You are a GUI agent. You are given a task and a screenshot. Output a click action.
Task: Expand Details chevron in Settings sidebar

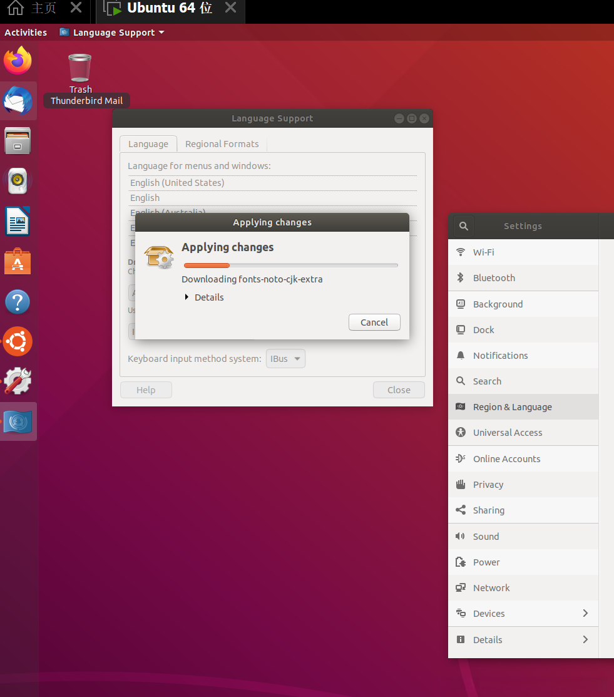(x=585, y=639)
